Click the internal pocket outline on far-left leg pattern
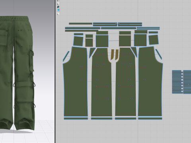 tap(78, 54)
